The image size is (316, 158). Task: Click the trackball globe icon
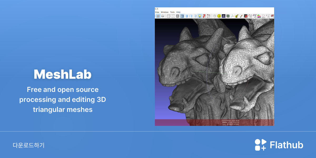tap(215, 16)
